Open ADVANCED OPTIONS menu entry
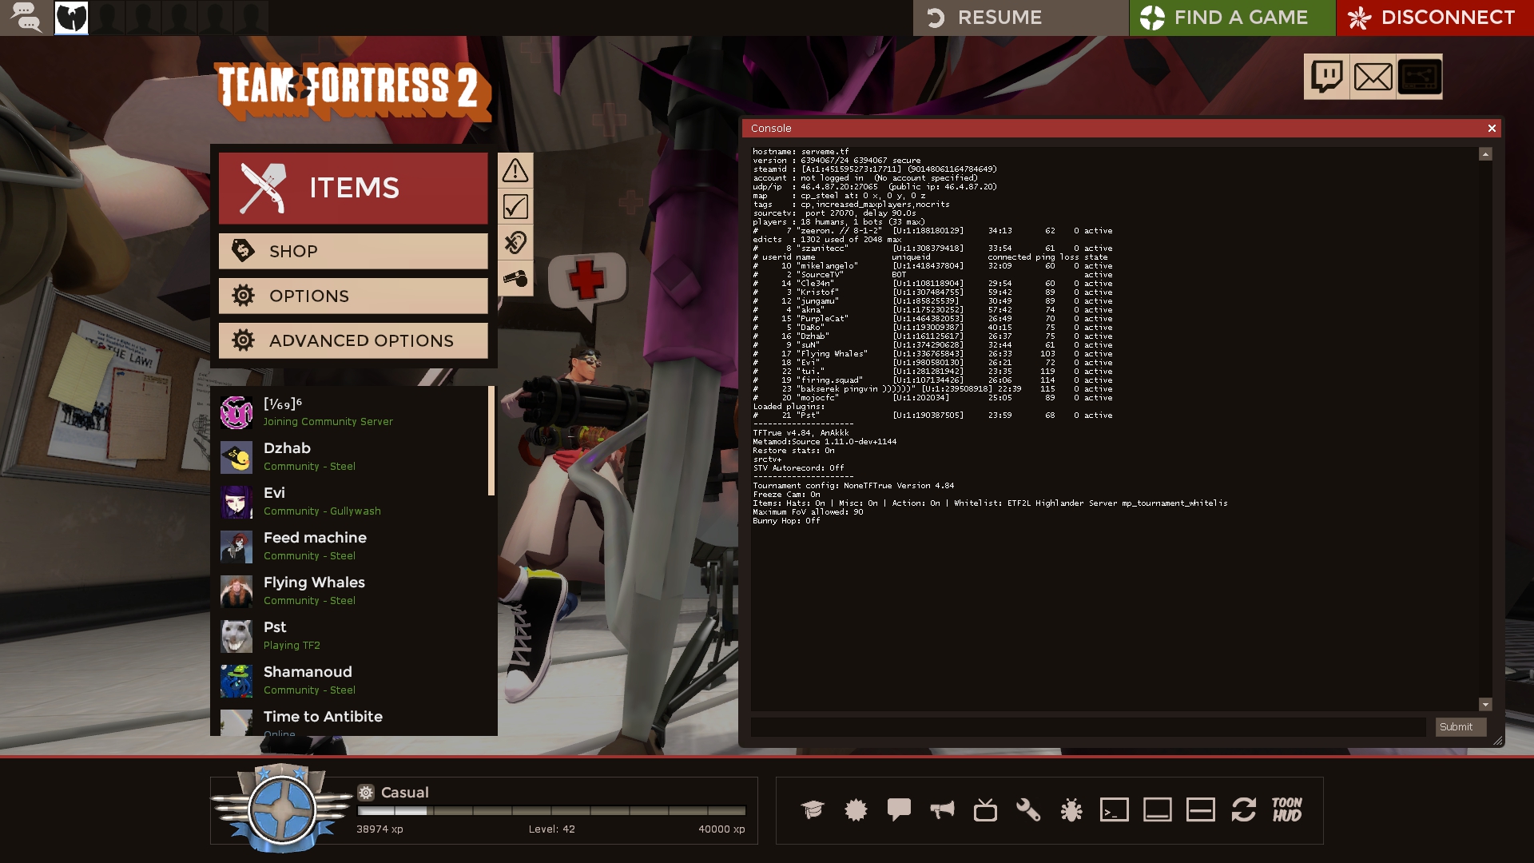Screen dimensions: 1534x863 tap(353, 340)
